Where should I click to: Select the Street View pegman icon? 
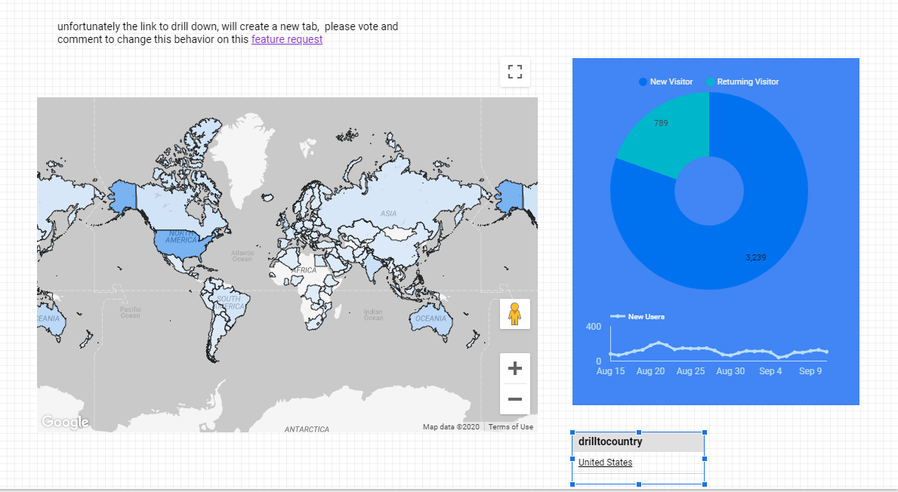(x=515, y=313)
